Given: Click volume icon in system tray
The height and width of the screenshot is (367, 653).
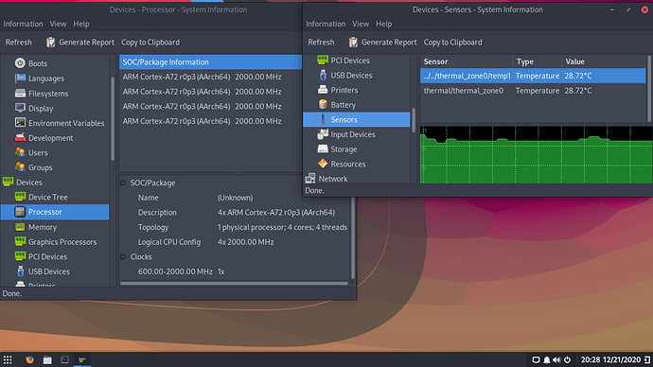Looking at the screenshot, I should (556, 359).
